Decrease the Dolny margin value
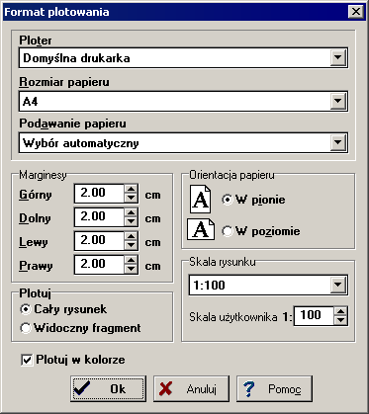Image resolution: width=369 pixels, height=414 pixels. 131,221
